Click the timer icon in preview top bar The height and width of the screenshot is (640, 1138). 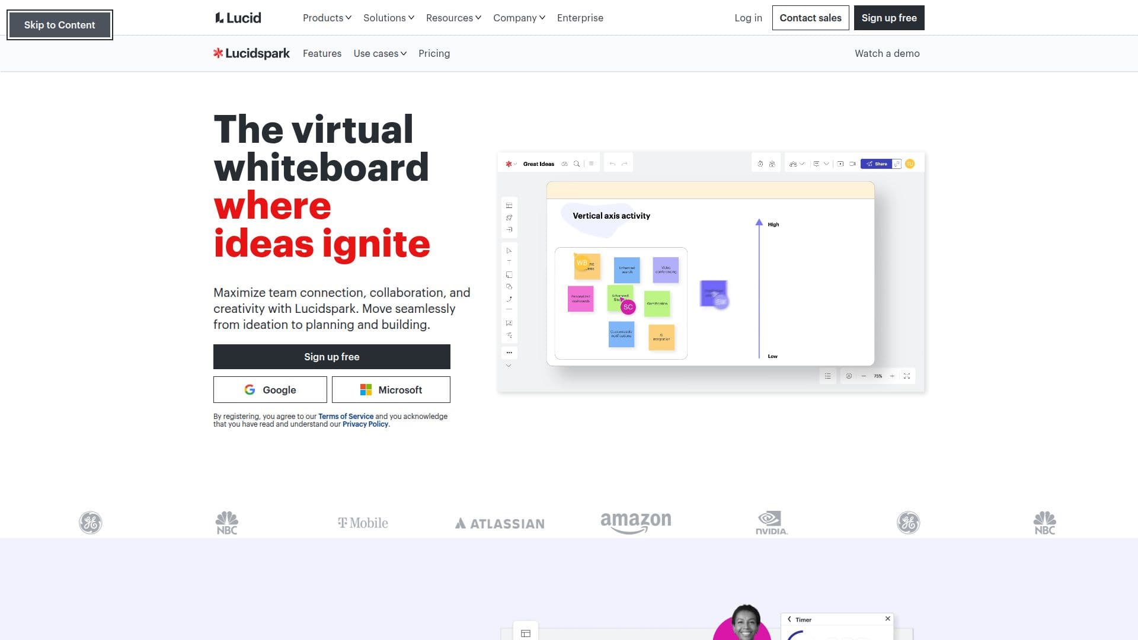click(760, 164)
